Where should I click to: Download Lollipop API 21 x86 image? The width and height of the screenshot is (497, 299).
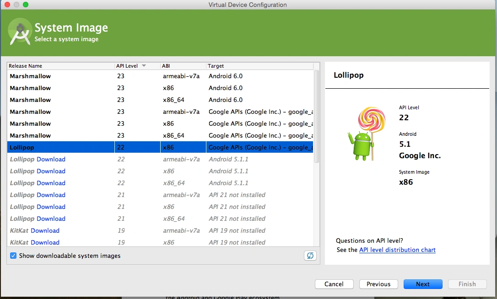click(51, 207)
